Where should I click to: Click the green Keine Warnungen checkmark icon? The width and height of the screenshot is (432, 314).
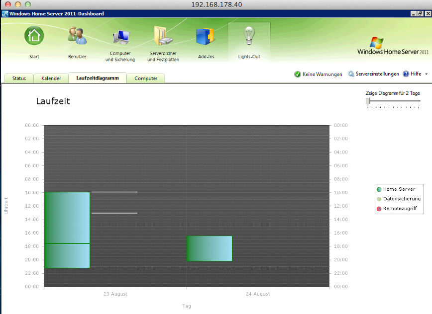coord(298,74)
